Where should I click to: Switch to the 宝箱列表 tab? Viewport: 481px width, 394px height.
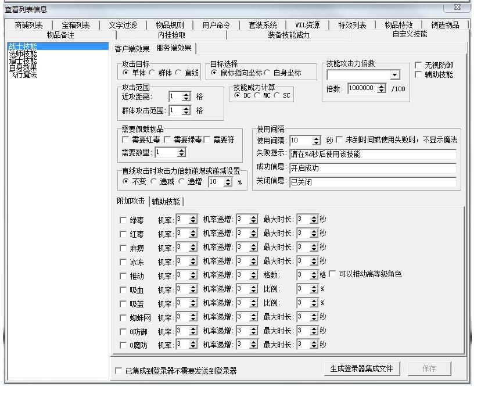[x=76, y=25]
